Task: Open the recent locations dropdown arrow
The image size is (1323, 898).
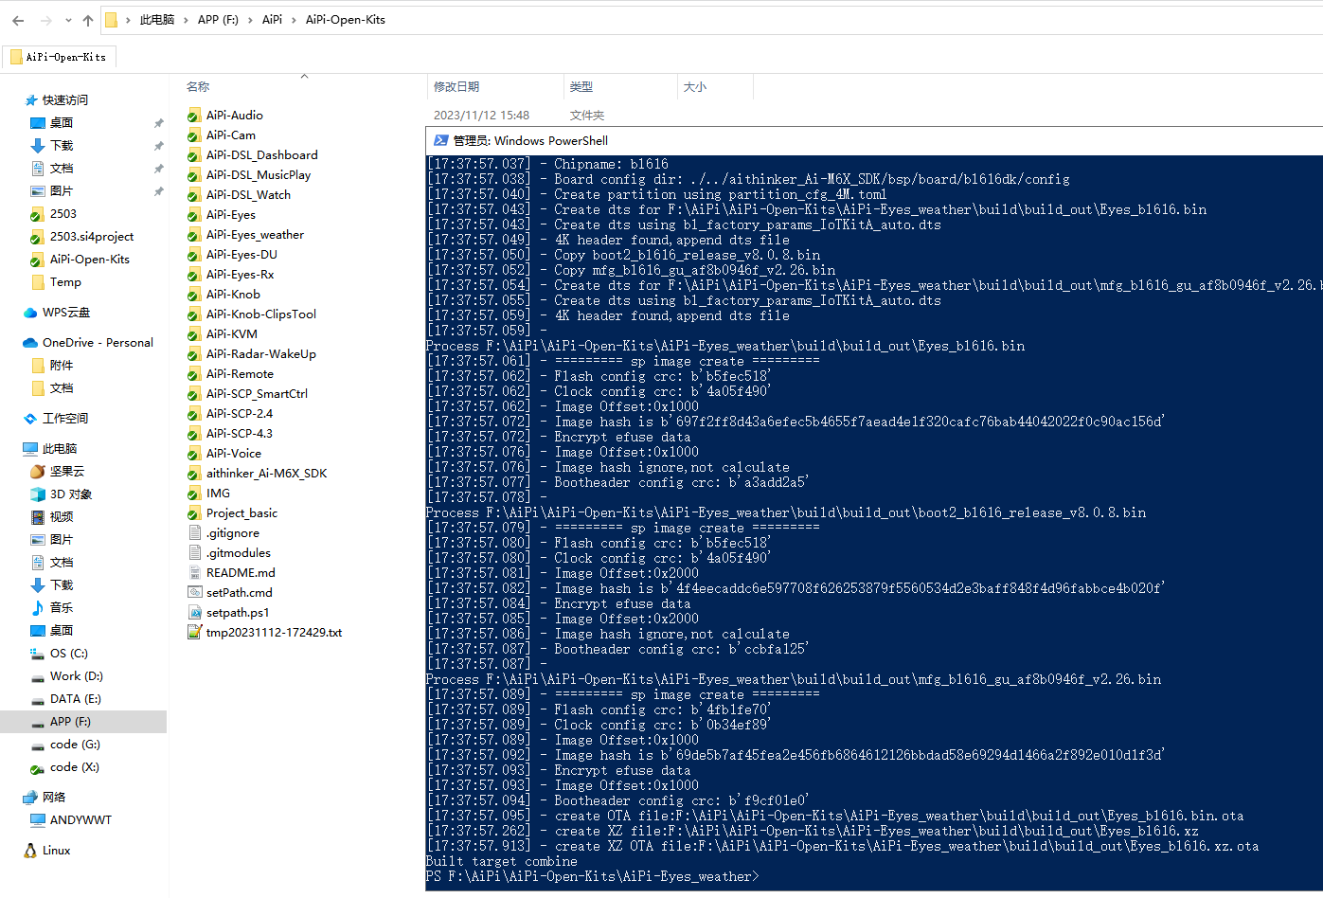Action: click(x=68, y=20)
